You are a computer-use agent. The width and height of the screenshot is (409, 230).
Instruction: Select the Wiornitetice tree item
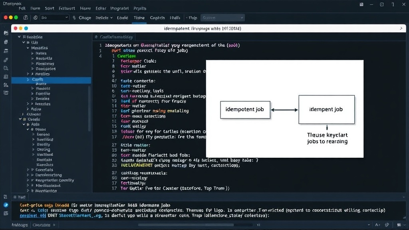click(46, 191)
